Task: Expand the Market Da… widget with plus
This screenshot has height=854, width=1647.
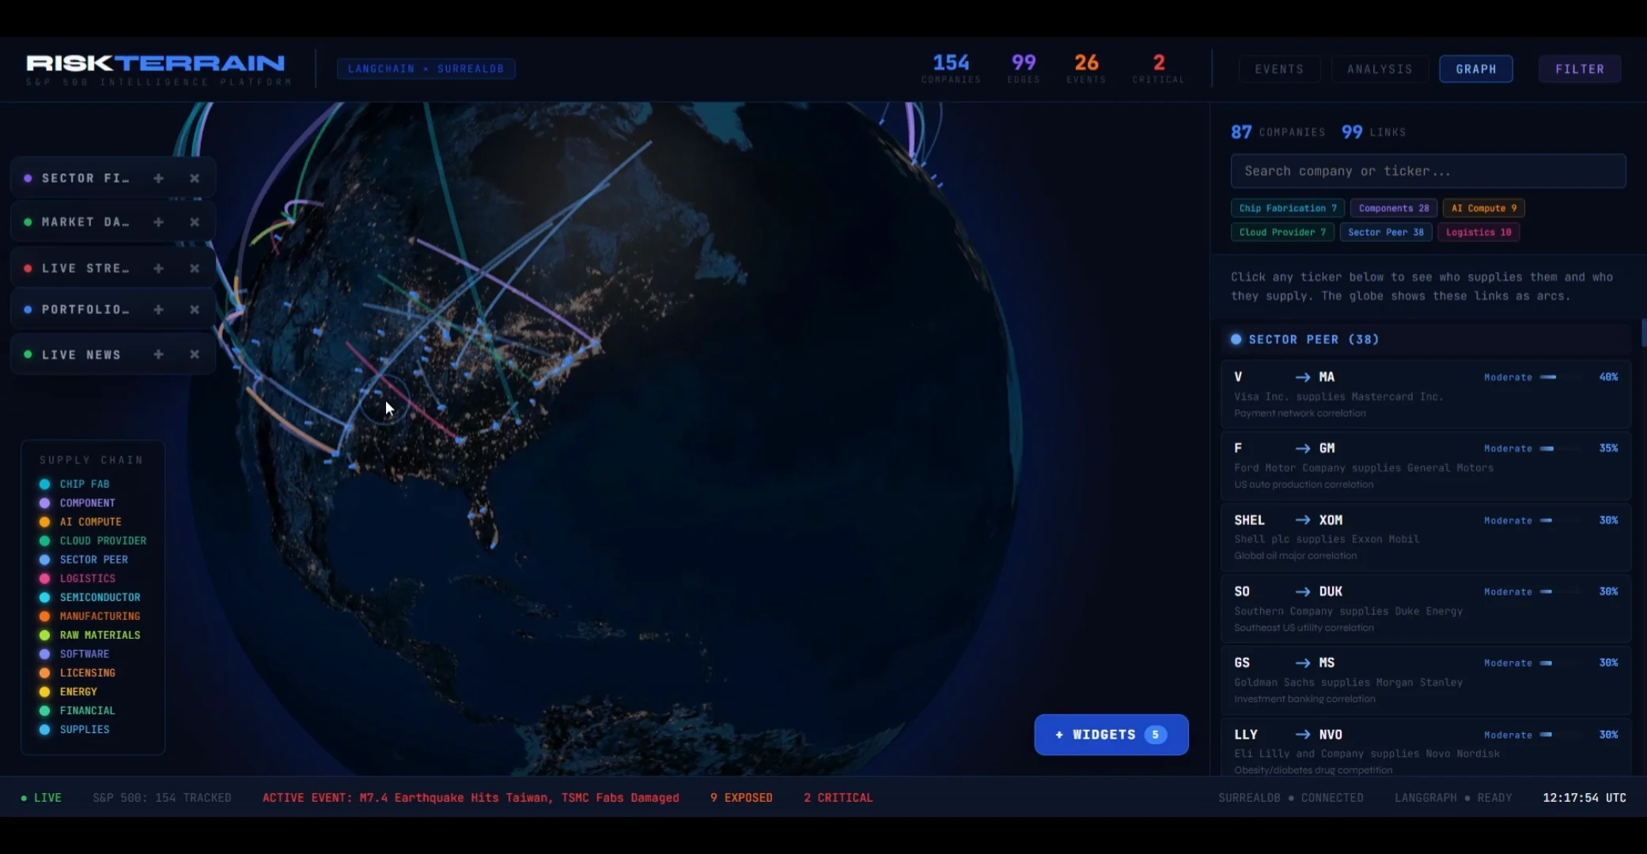Action: click(158, 222)
